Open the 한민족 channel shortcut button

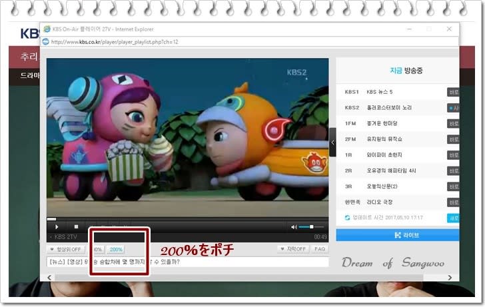[x=454, y=202]
